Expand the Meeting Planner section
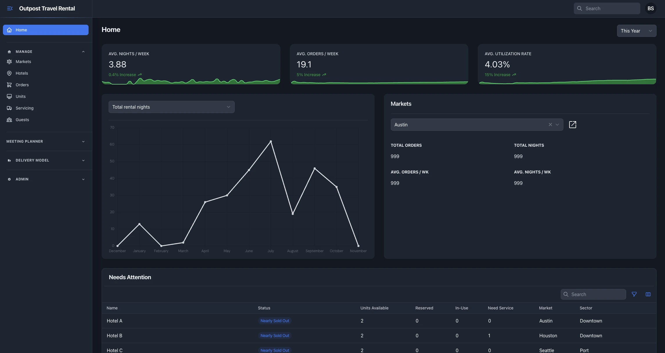 coord(83,141)
